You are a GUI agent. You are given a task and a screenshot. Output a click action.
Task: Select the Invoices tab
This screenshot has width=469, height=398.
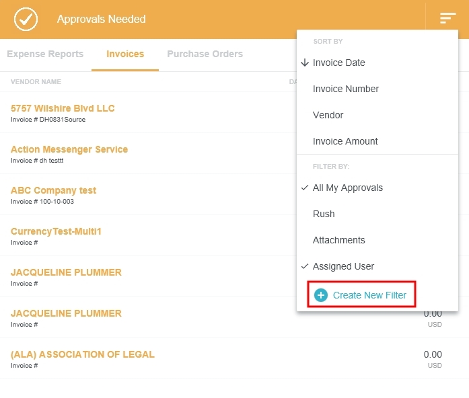(125, 54)
